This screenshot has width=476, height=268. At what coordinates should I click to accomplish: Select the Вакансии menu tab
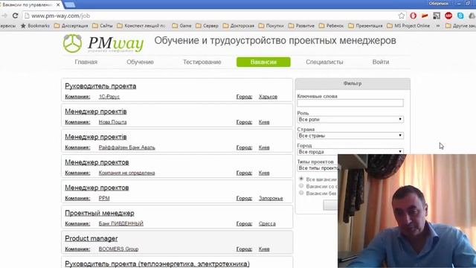(263, 62)
